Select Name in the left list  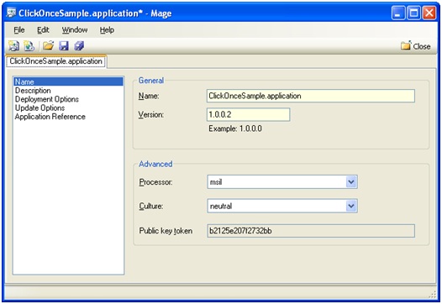pyautogui.click(x=68, y=81)
